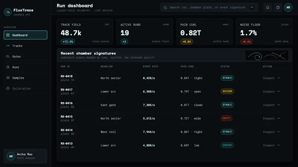Click the STATUS column header
Image resolution: width=298 pixels, height=167 pixels.
(x=225, y=66)
